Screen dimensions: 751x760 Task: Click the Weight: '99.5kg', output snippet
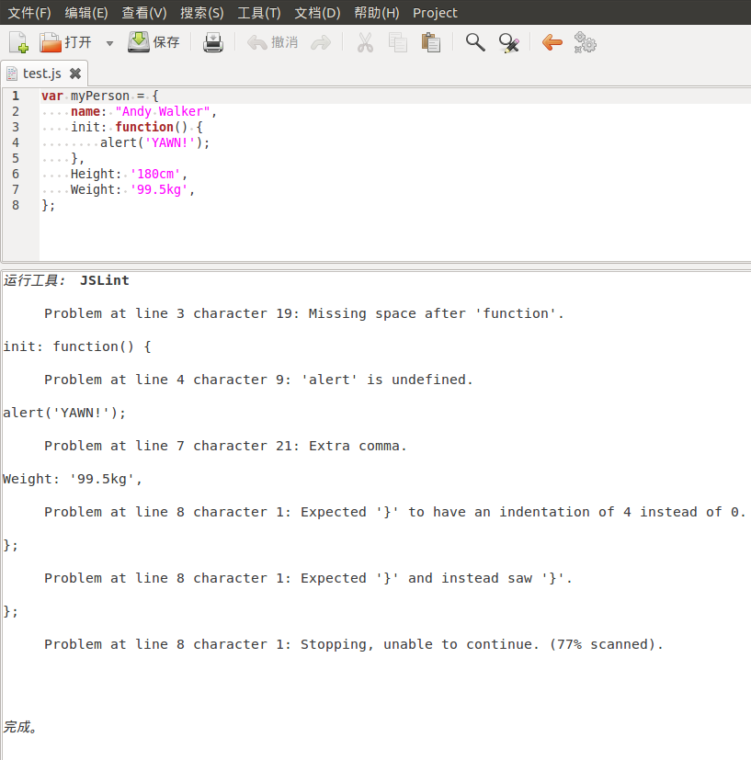[x=73, y=479]
